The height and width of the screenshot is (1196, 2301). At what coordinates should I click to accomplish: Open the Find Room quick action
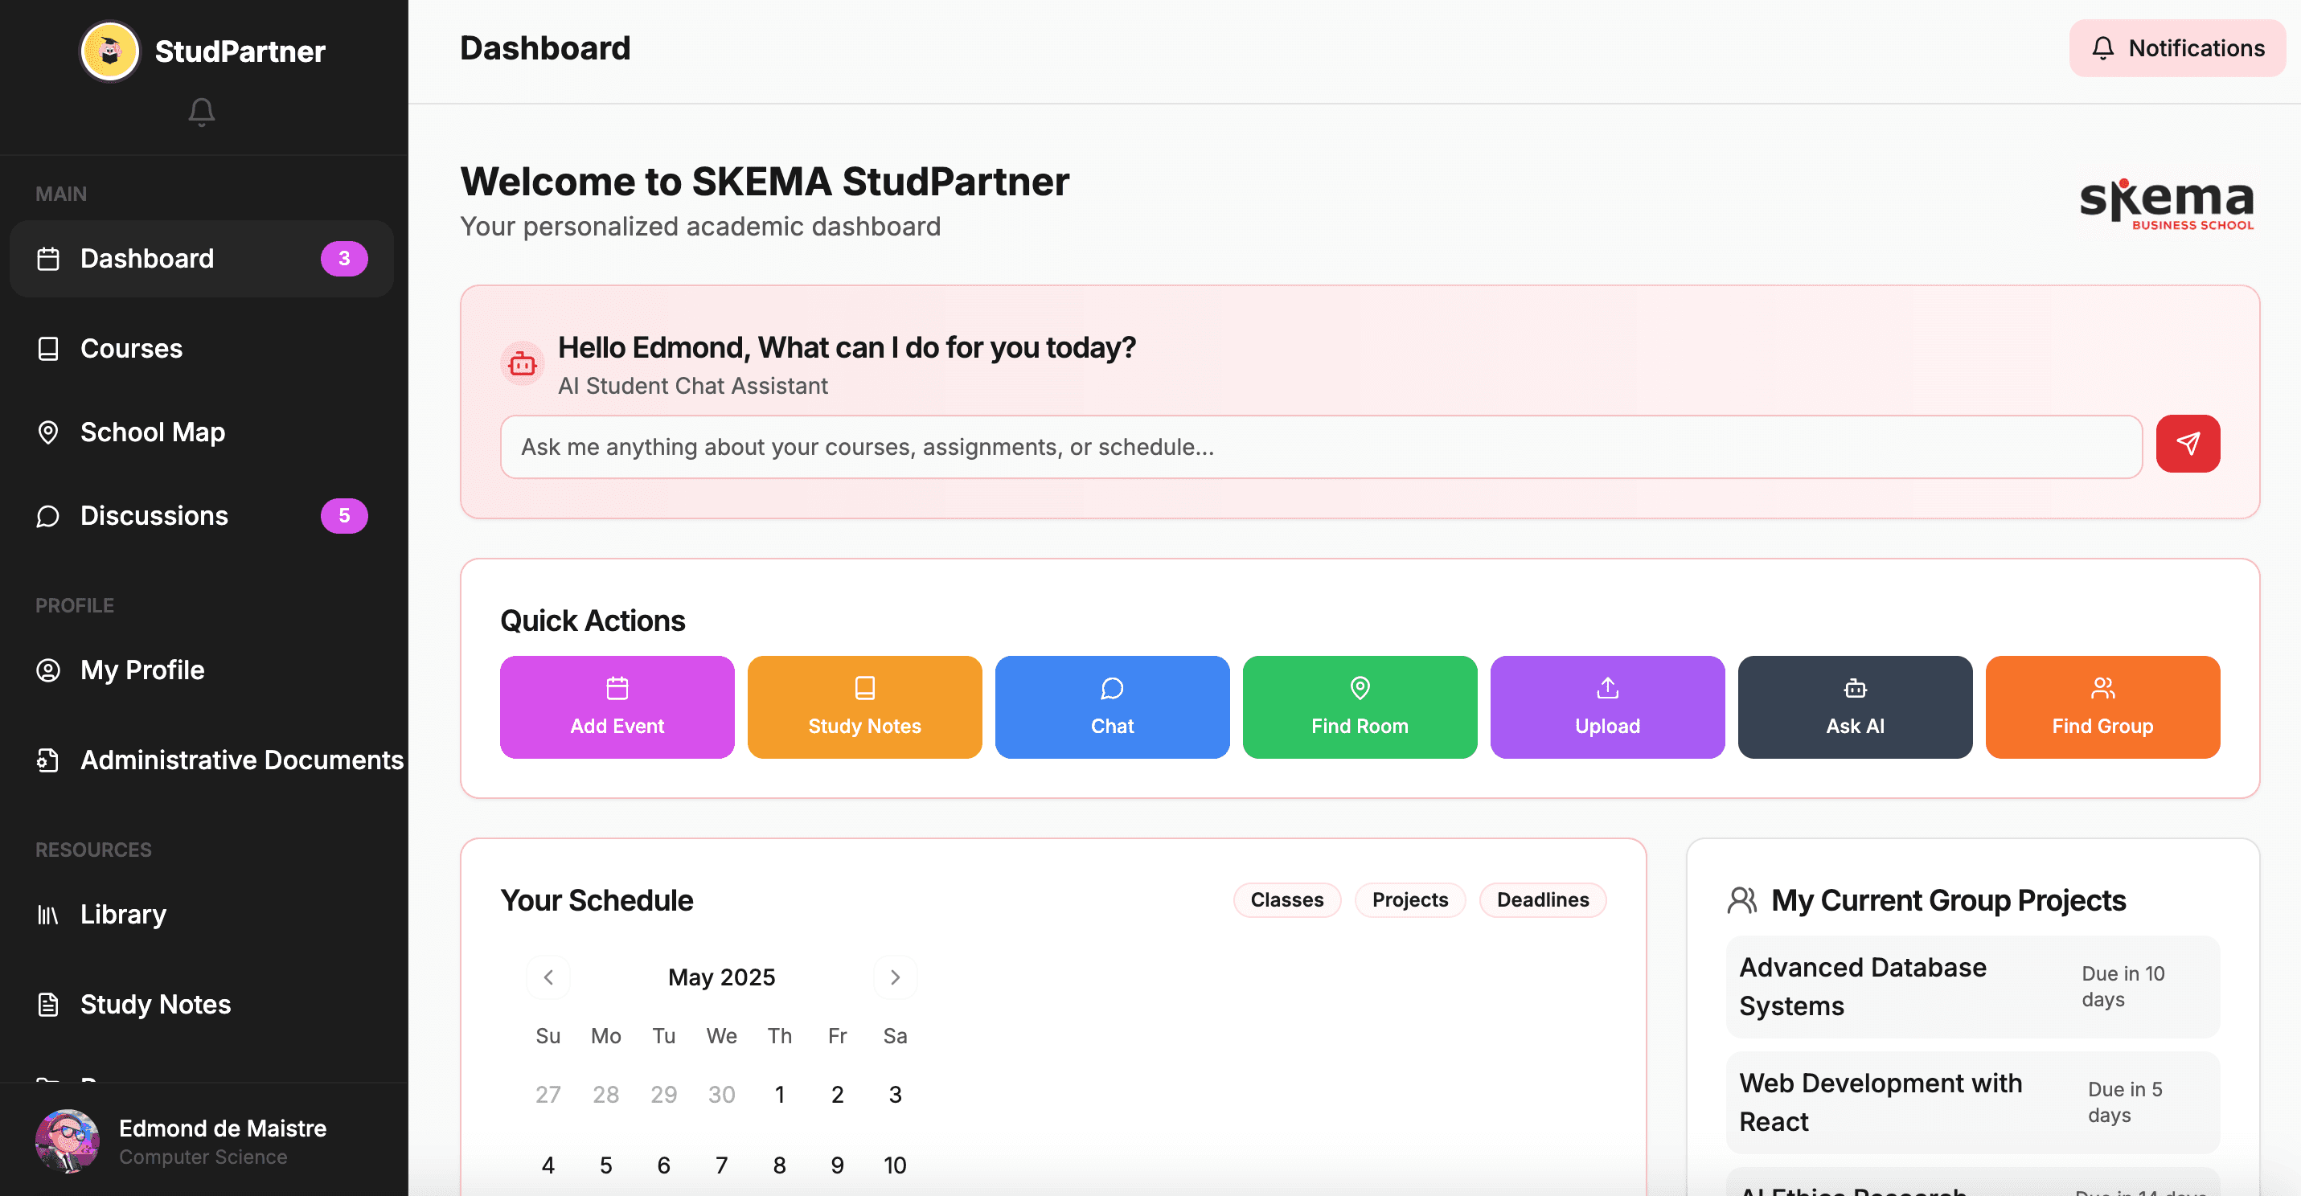click(1359, 707)
